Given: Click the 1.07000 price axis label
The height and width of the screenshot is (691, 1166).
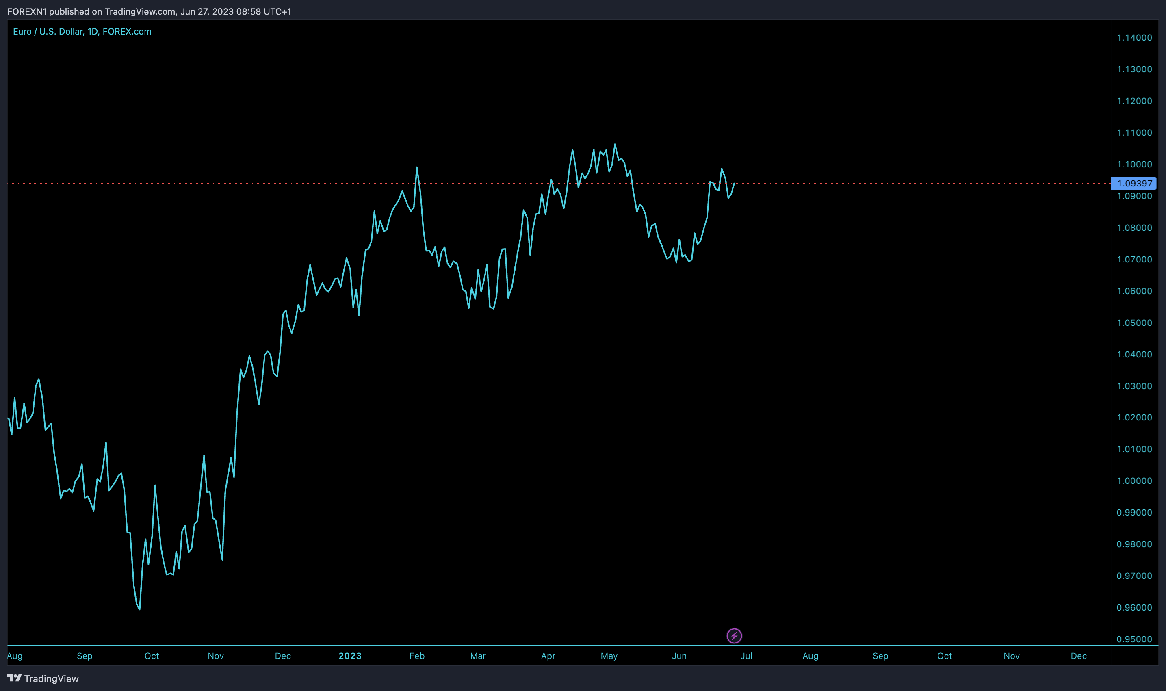Looking at the screenshot, I should click(1134, 259).
